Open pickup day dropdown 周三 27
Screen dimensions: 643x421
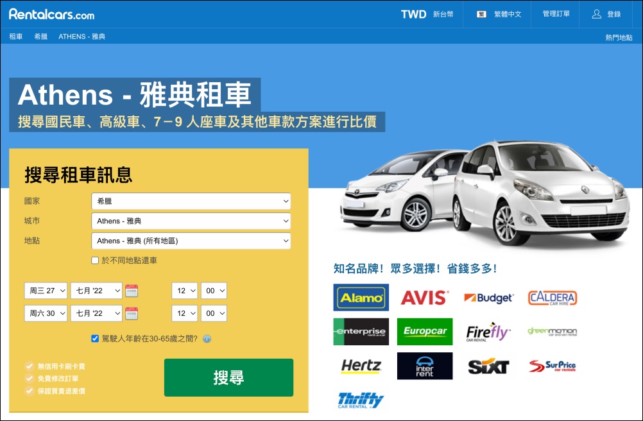(46, 291)
